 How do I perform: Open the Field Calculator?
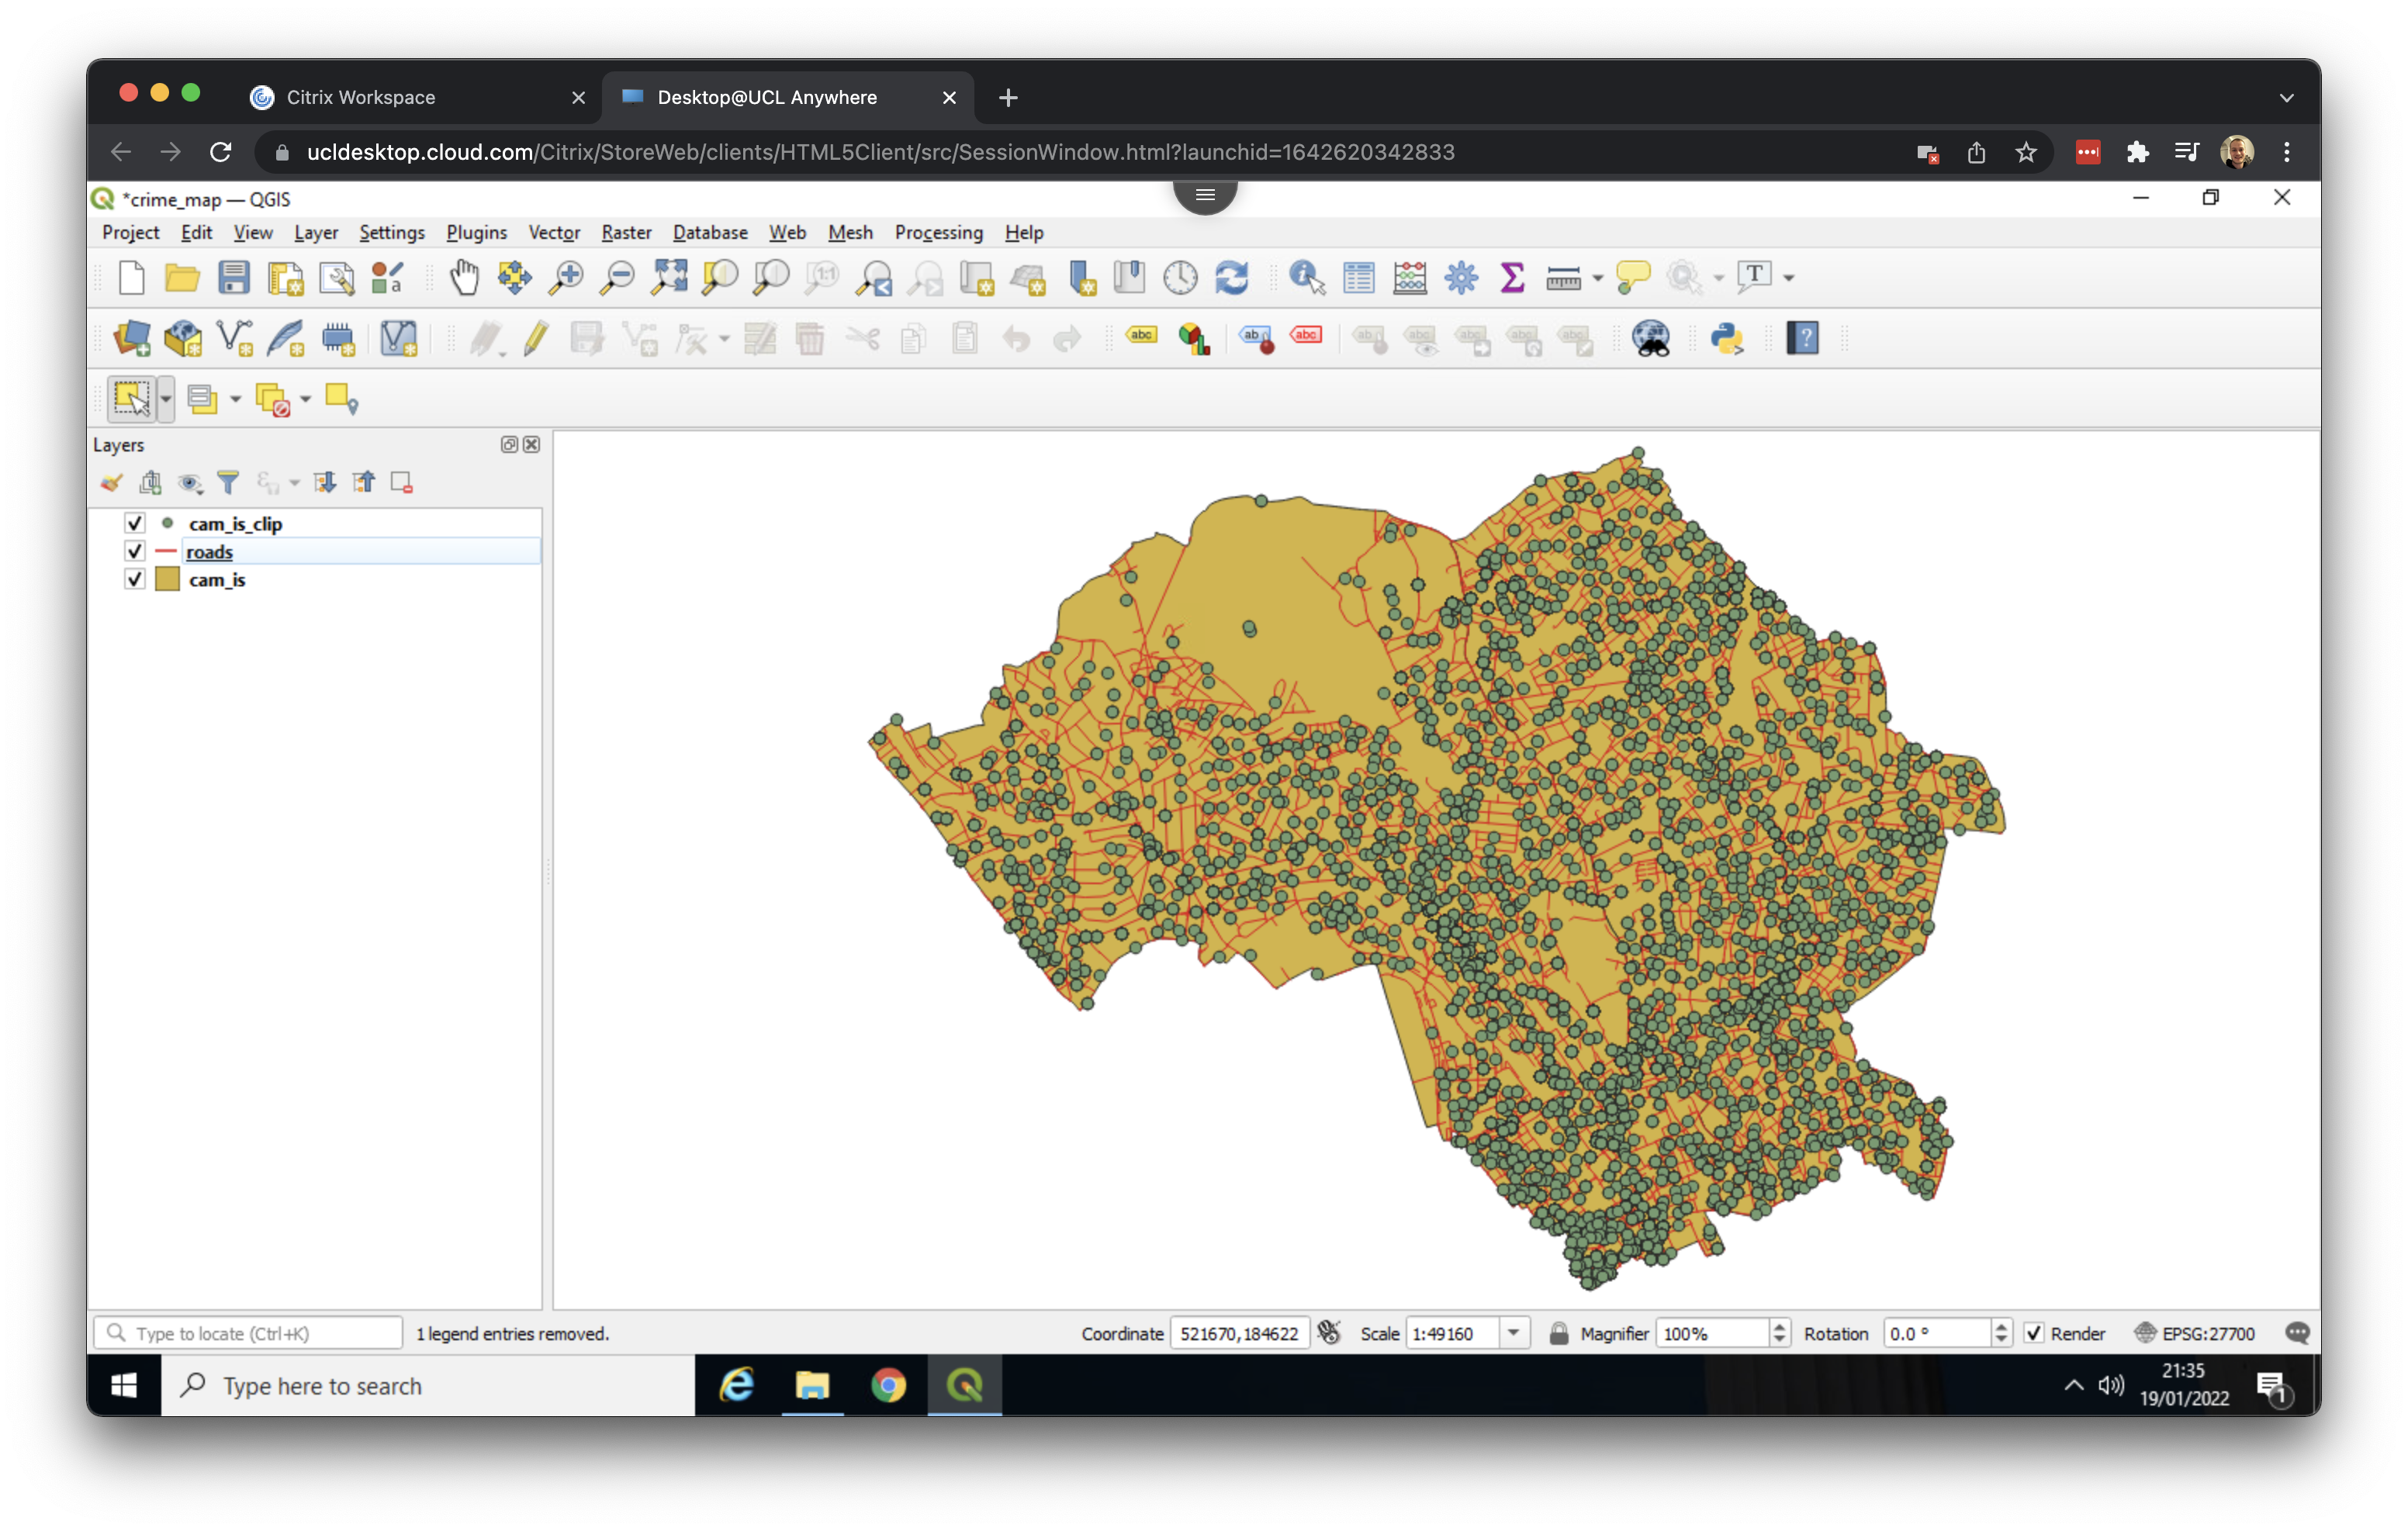(1409, 278)
